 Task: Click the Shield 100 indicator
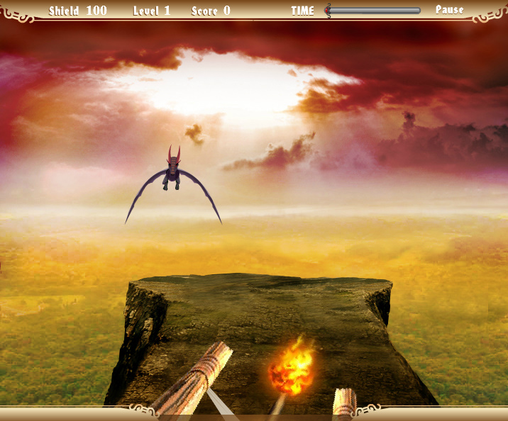tap(78, 11)
